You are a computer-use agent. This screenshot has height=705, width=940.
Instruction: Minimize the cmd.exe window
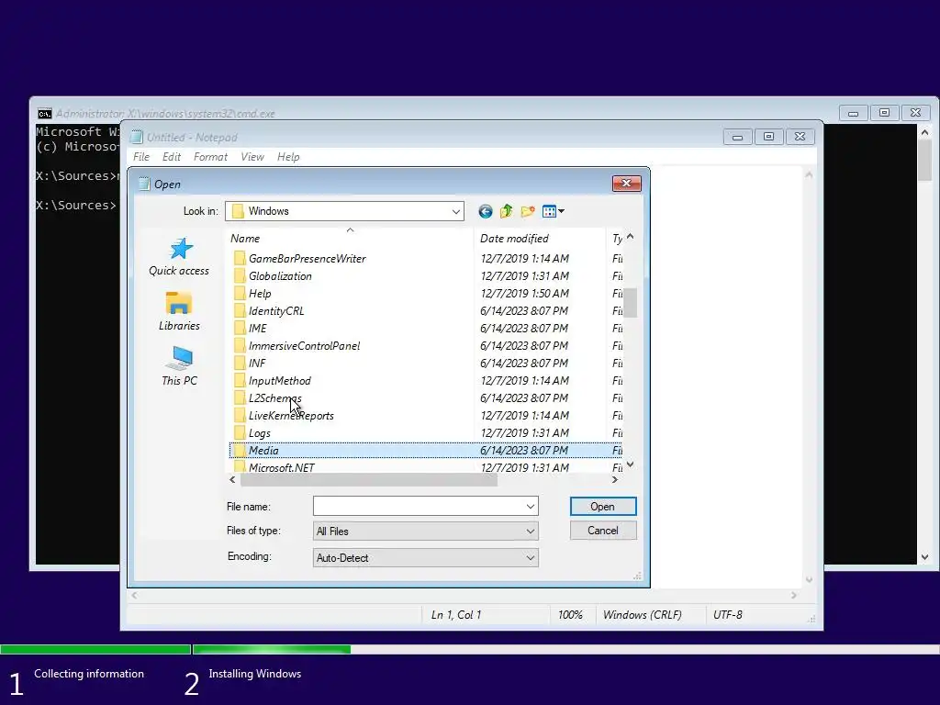pyautogui.click(x=853, y=113)
